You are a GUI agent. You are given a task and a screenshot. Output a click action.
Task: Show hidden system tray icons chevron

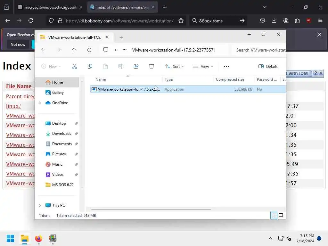pyautogui.click(x=270, y=238)
